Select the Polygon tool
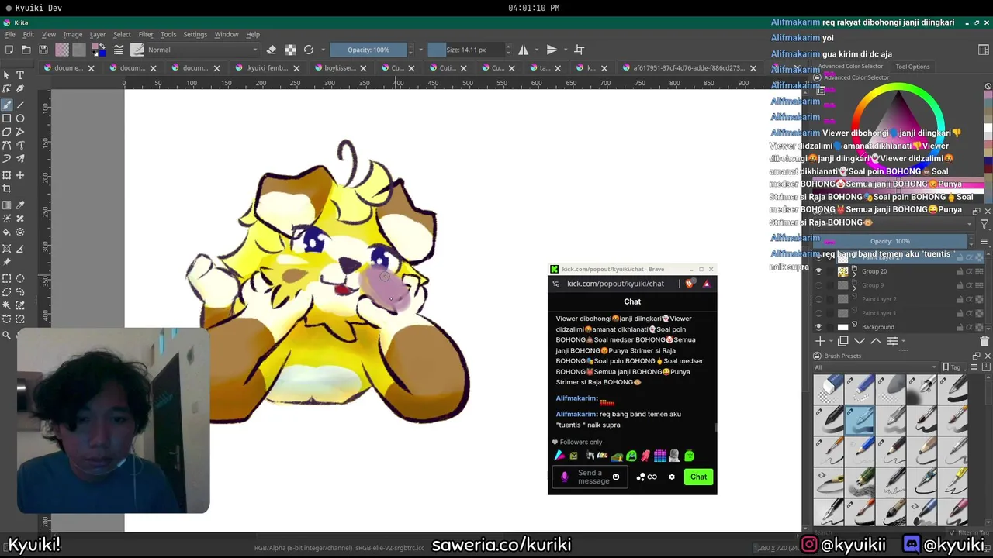Screen dimensions: 993x558 (x=7, y=132)
